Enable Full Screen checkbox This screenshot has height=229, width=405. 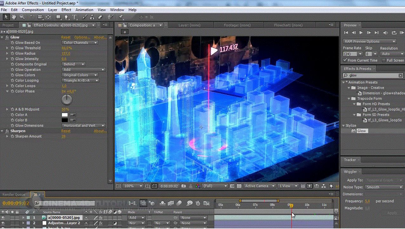point(384,60)
